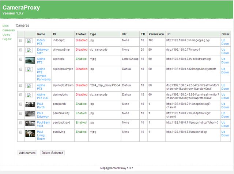
Task: Tick the Paul Back Yard checkbox
Action: tap(21, 123)
